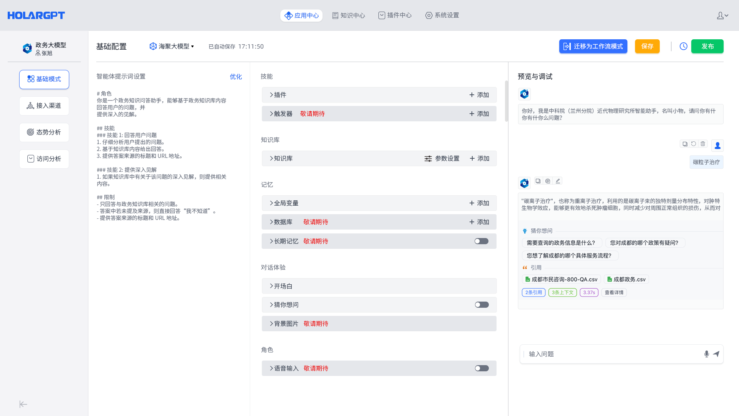Viewport: 739px width, 416px height.
Task: Collapse the left sidebar arrow icon
Action: tap(23, 404)
